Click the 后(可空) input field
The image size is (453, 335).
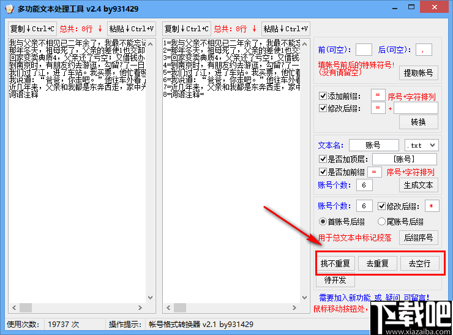(x=424, y=50)
